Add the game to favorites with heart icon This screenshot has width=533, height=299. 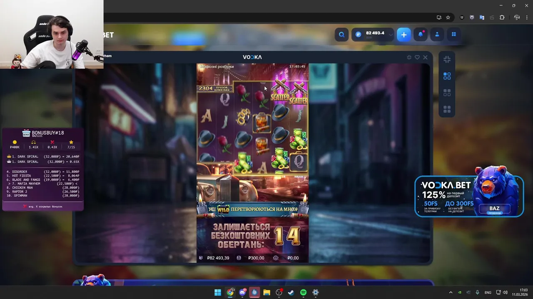click(417, 57)
